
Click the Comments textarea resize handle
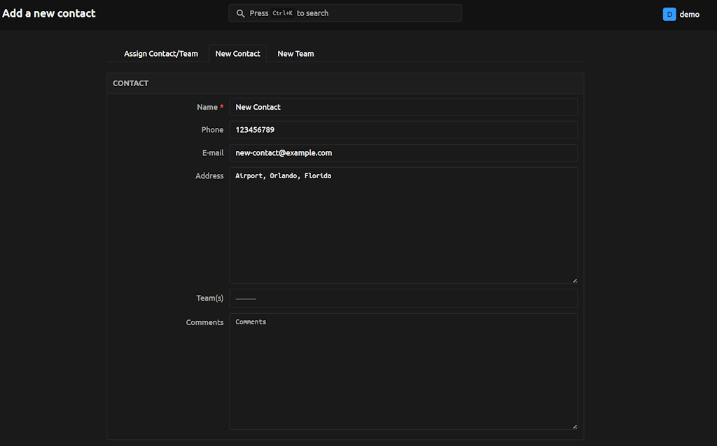tap(574, 426)
